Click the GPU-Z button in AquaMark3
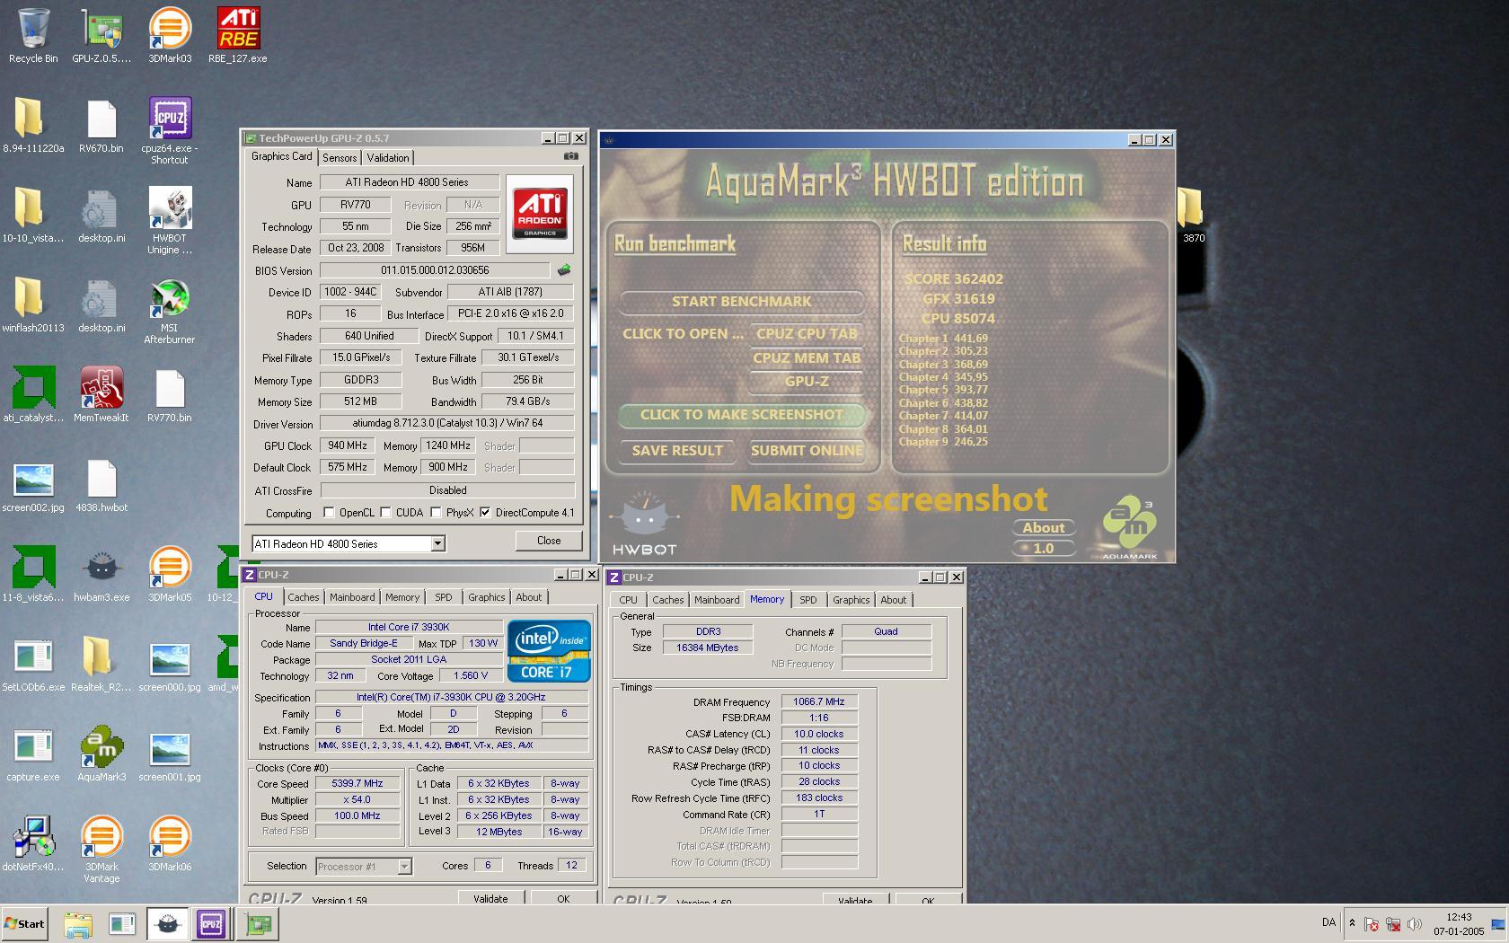Viewport: 1509px width, 943px height. (807, 382)
